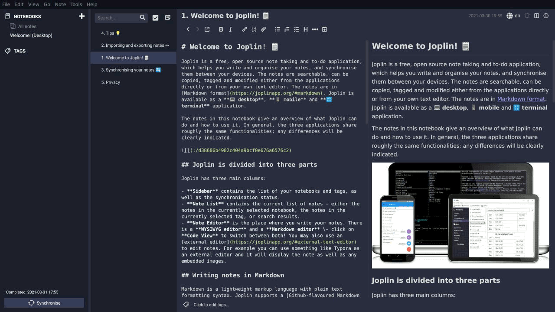Image resolution: width=555 pixels, height=312 pixels.
Task: Click the '2021-03-30 19:55' note date
Action: (485, 16)
